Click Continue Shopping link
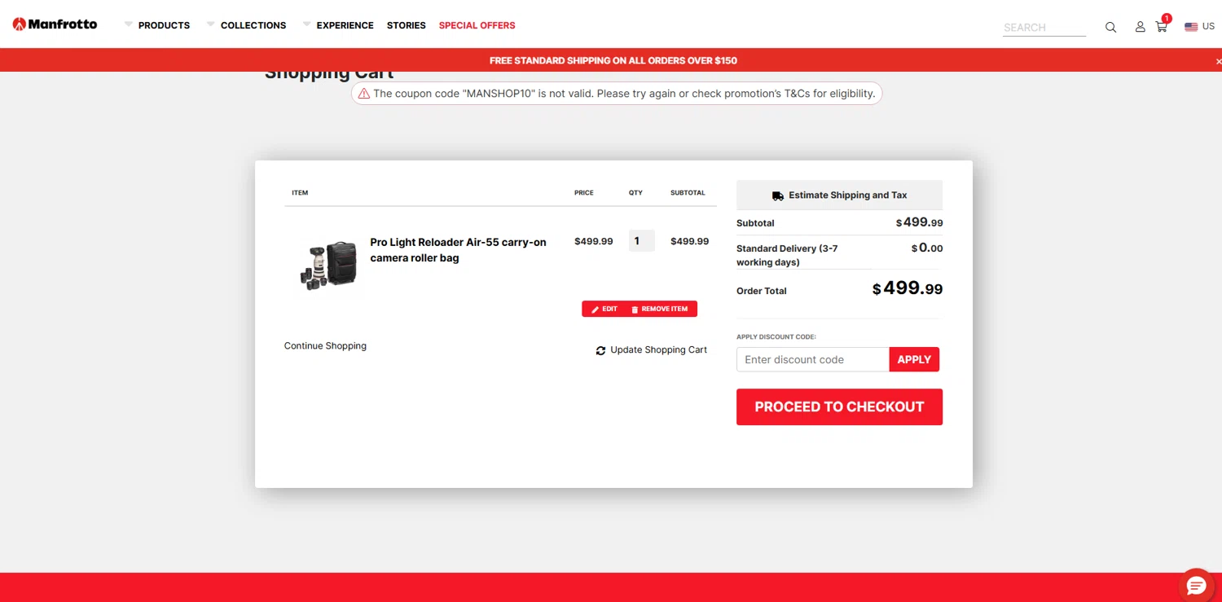Image resolution: width=1222 pixels, height=602 pixels. 325,345
